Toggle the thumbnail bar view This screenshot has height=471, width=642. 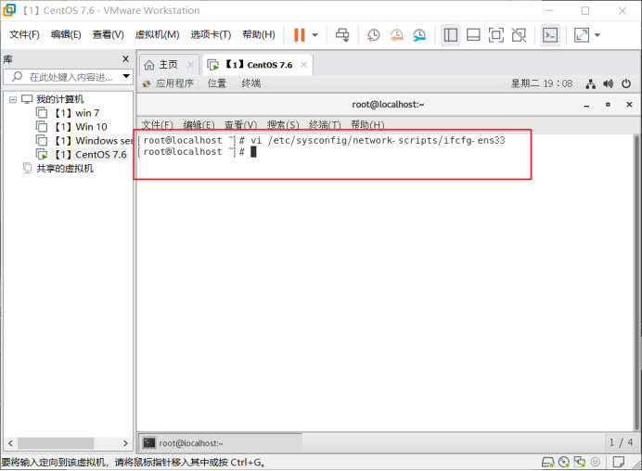click(473, 35)
